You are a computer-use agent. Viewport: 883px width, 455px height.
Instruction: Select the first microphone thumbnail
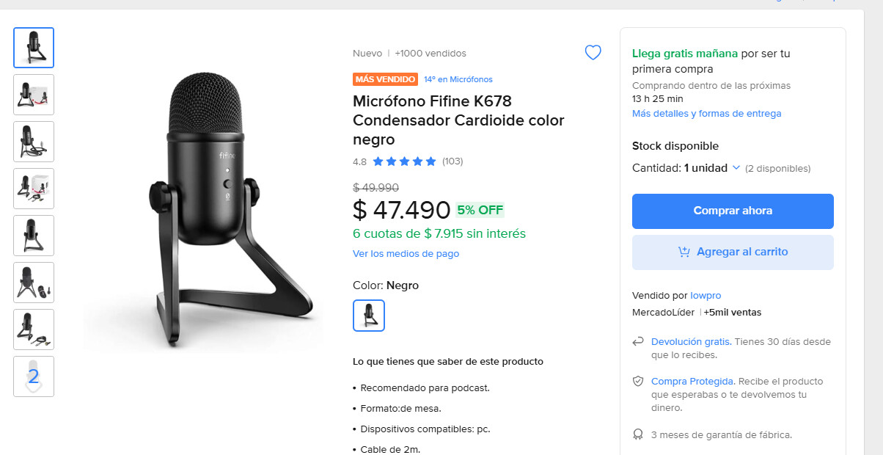pyautogui.click(x=34, y=48)
